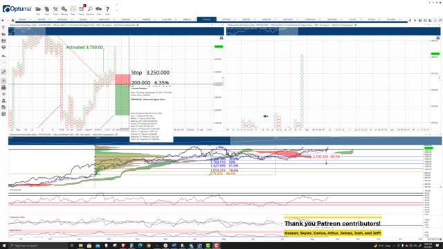
Task: Select the 'Stop 3,250.000' label
Action: tap(150, 73)
